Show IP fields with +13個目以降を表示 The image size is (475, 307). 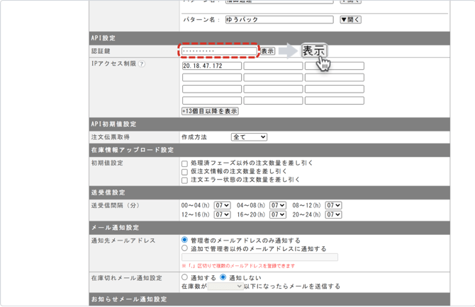tap(210, 111)
